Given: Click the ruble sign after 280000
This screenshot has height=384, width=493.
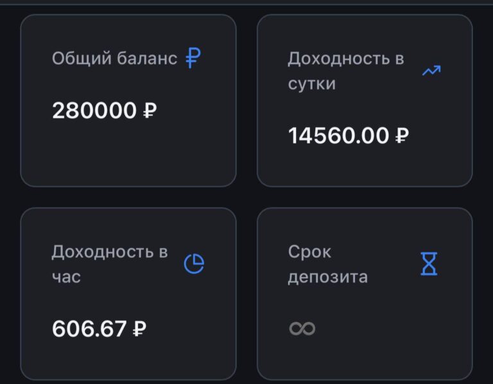Looking at the screenshot, I should (149, 111).
